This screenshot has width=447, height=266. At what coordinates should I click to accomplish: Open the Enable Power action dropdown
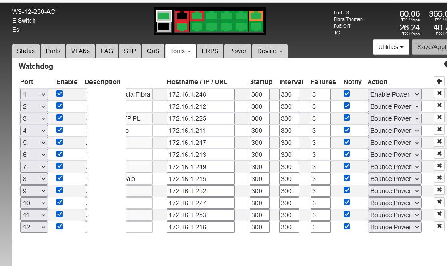click(395, 94)
